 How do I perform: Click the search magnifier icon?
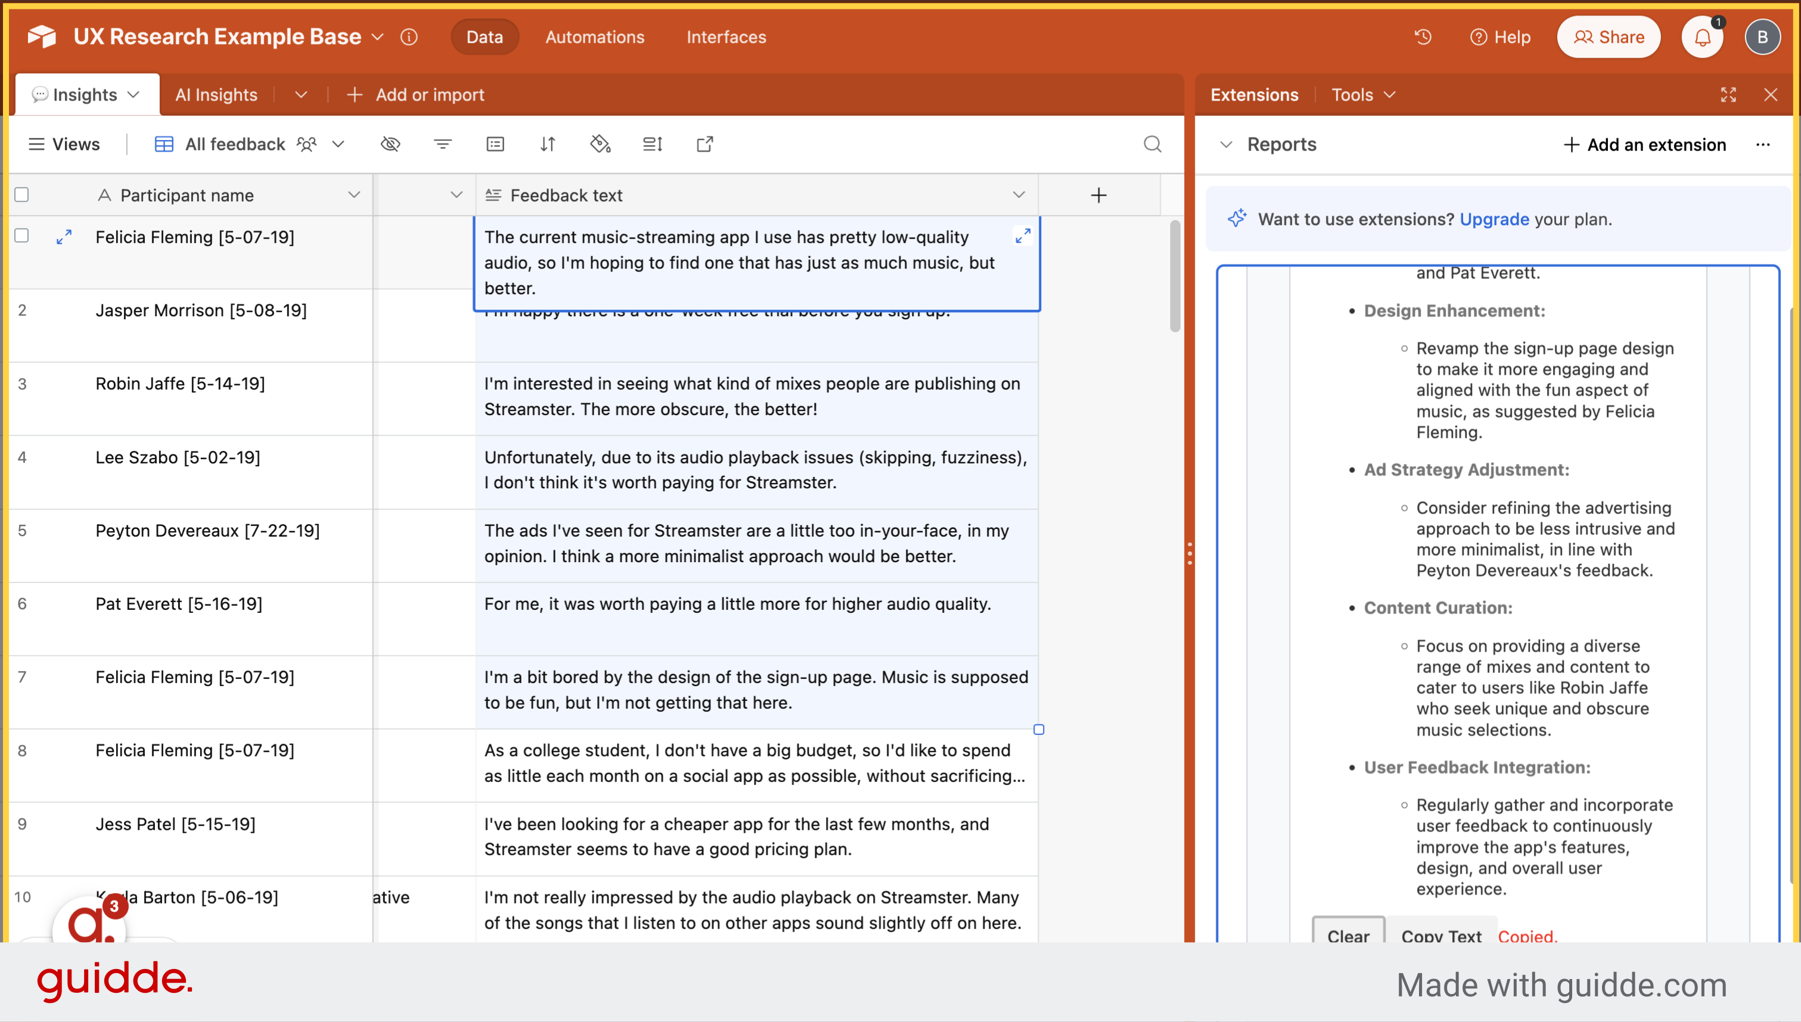pos(1152,144)
